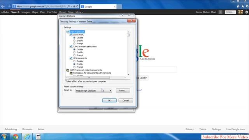Click the horizontal scrollbar left arrow
The image size is (249, 140).
coord(67,78)
